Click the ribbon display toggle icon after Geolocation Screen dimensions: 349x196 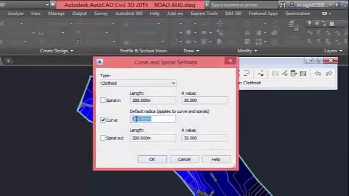coord(326,14)
